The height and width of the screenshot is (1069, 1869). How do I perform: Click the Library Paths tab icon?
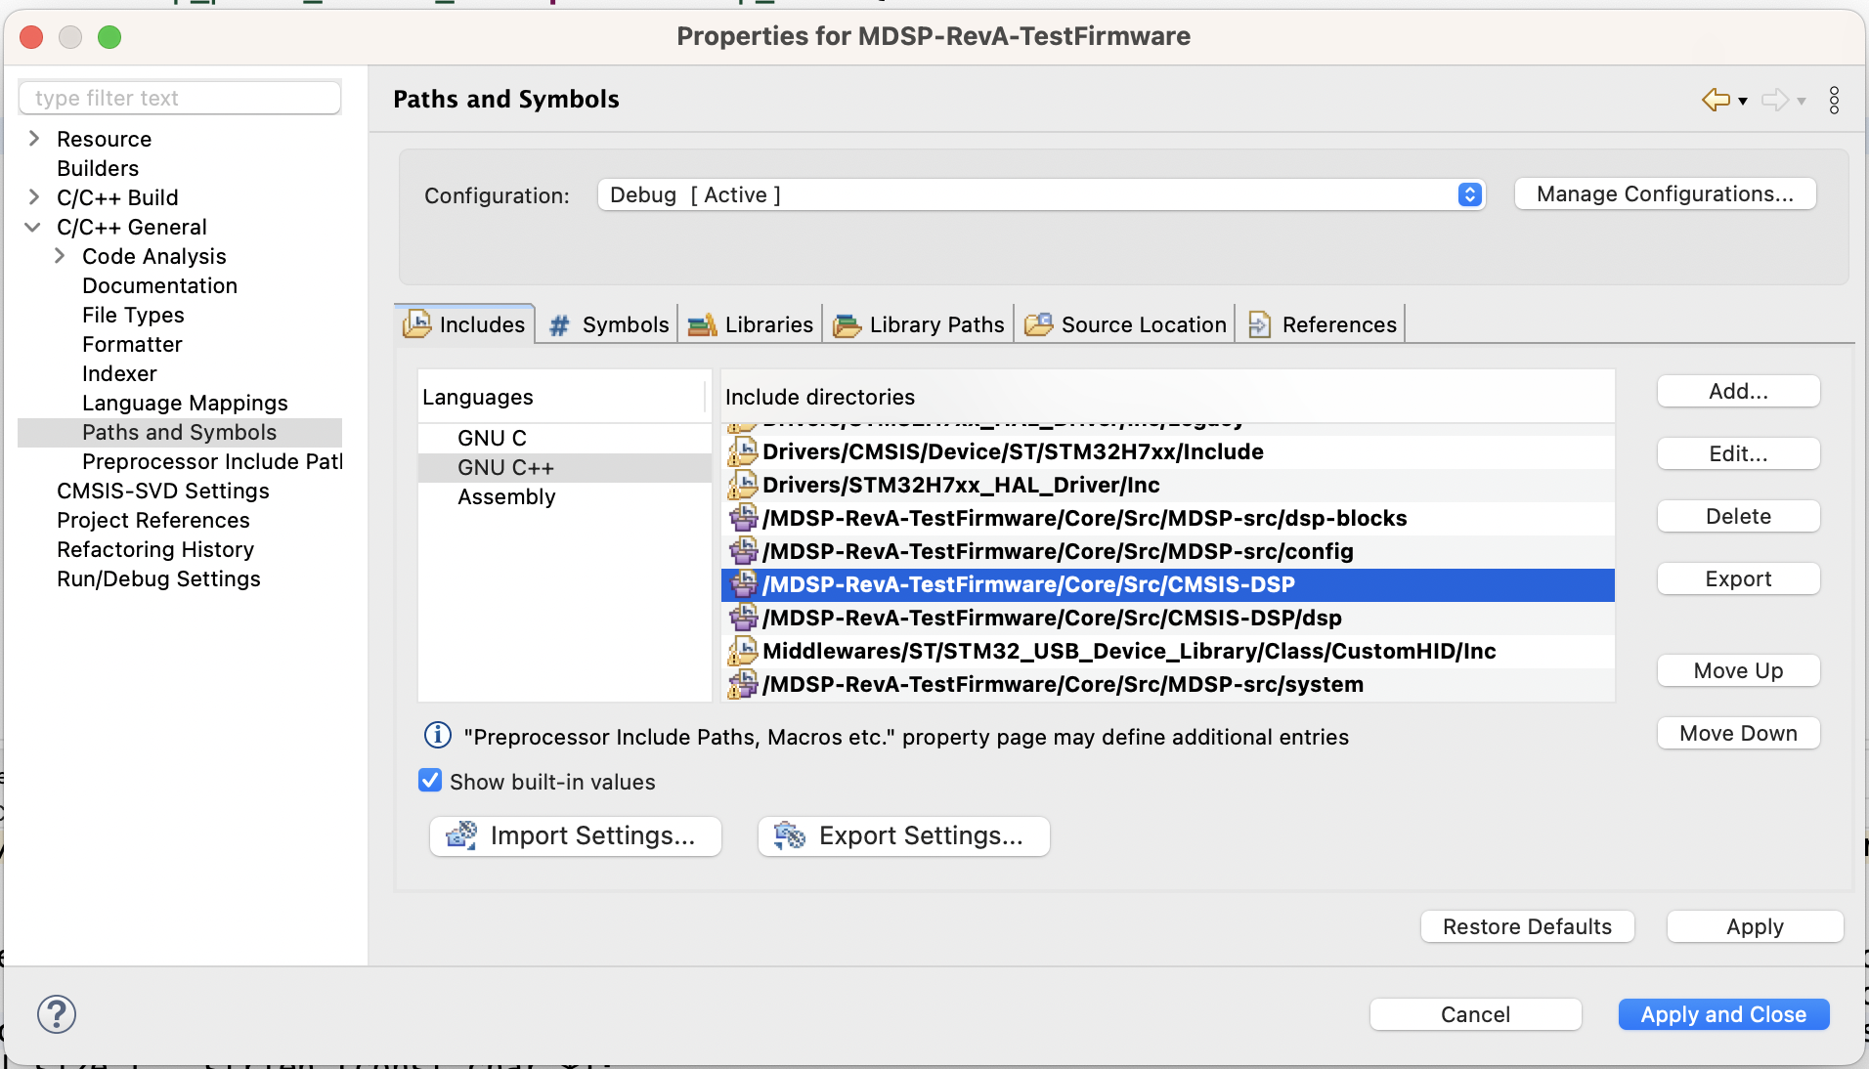(x=847, y=324)
